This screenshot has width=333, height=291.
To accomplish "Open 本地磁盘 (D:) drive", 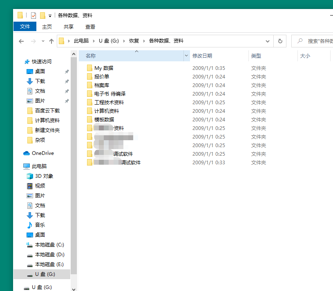I will click(x=50, y=255).
